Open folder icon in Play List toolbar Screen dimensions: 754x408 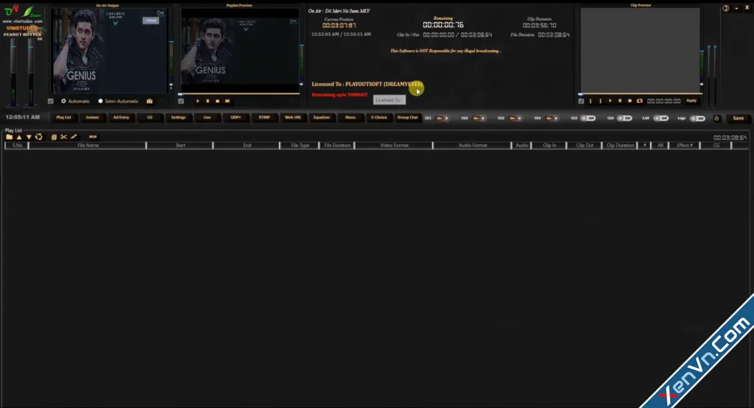coord(9,137)
